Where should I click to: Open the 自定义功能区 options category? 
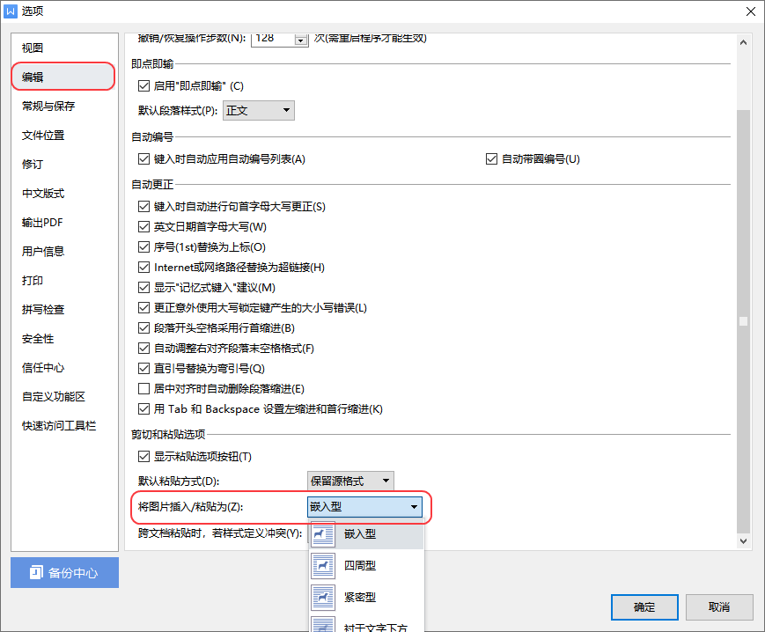tap(64, 396)
